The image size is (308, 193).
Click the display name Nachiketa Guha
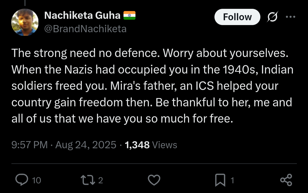click(x=82, y=15)
